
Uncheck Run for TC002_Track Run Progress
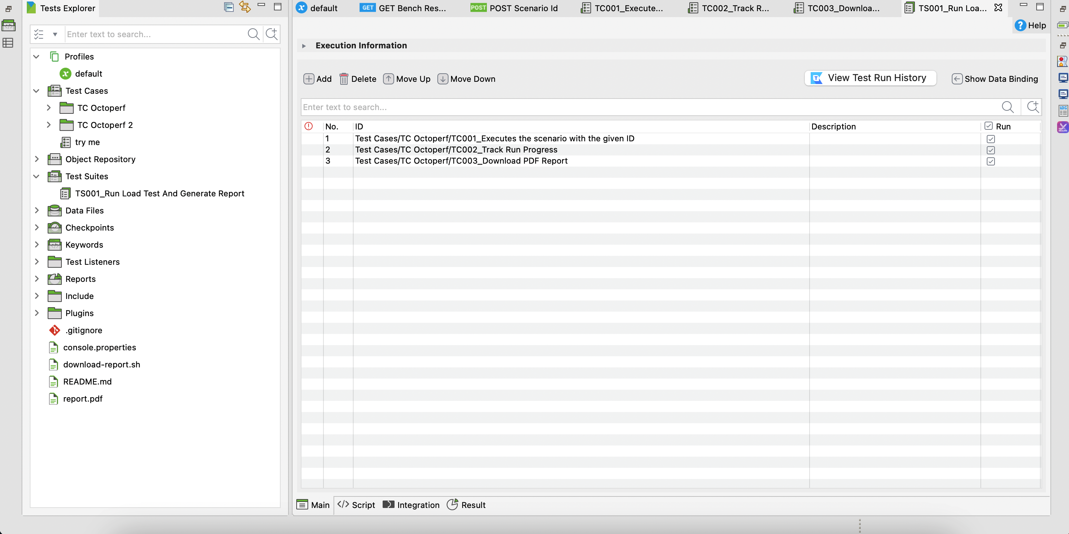(992, 150)
